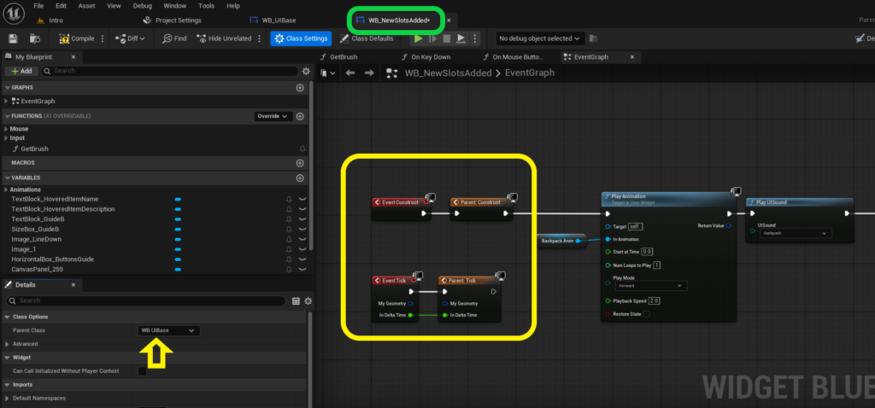Click the Find magnifier button
This screenshot has width=875, height=408.
click(x=174, y=38)
